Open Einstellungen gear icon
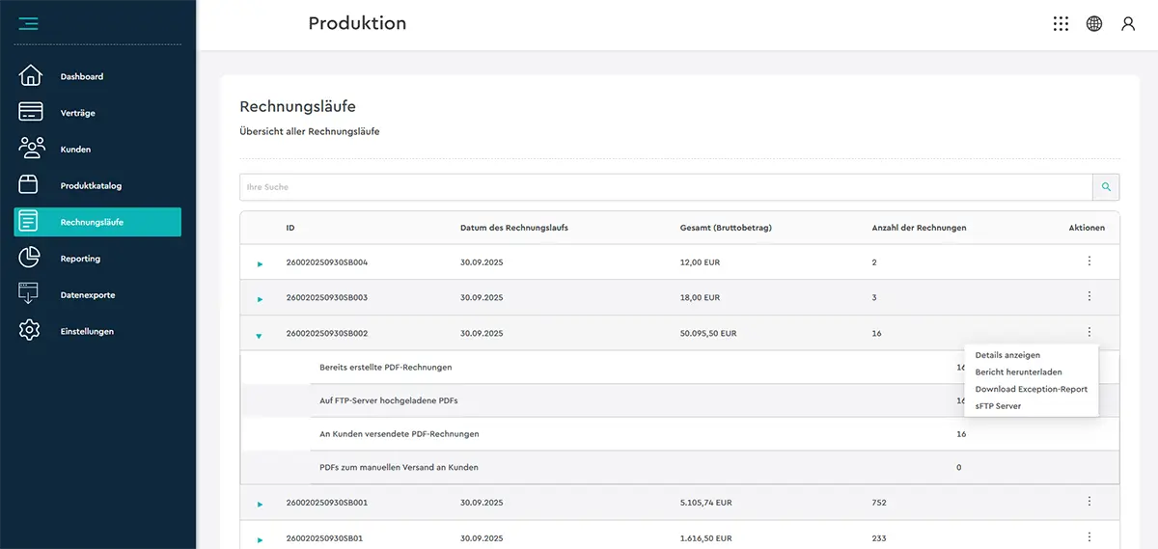 point(31,331)
